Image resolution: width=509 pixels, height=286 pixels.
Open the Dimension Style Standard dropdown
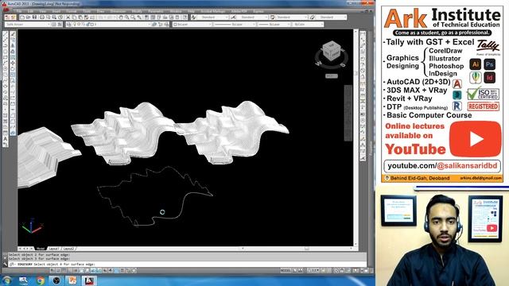tap(253, 17)
